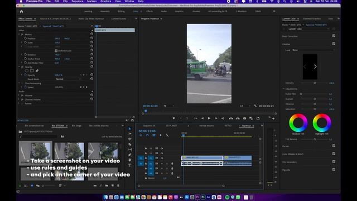
Task: Collapse the Motion effect section
Action: click(x=19, y=34)
